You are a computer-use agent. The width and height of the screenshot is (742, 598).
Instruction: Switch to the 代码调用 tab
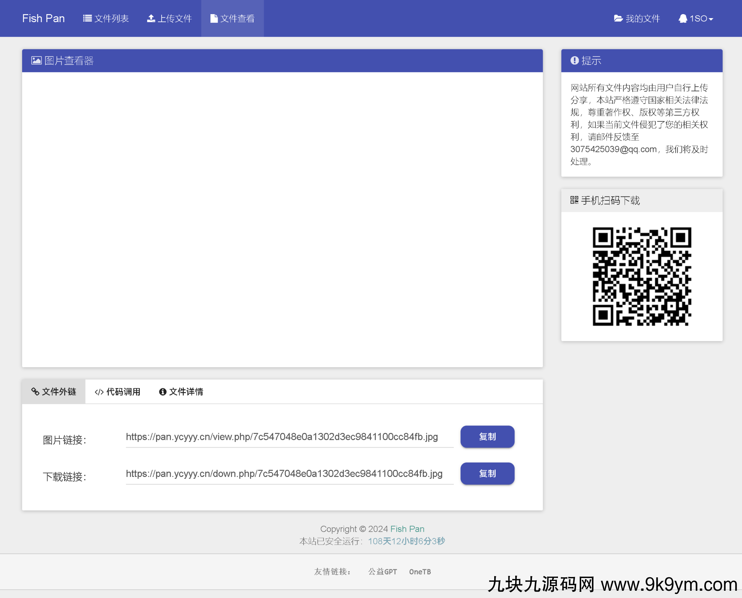click(x=117, y=391)
